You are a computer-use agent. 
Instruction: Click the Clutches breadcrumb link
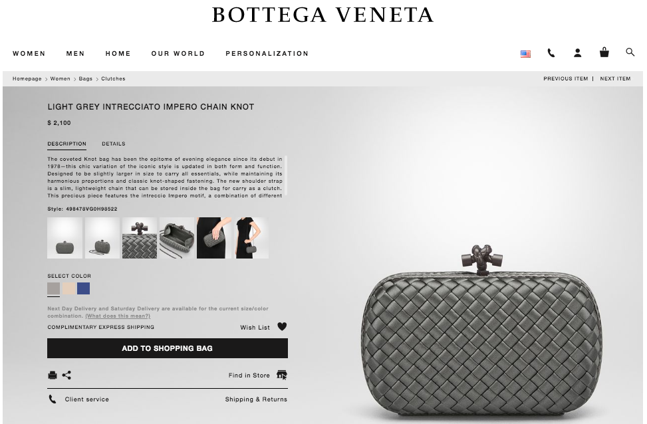(113, 78)
